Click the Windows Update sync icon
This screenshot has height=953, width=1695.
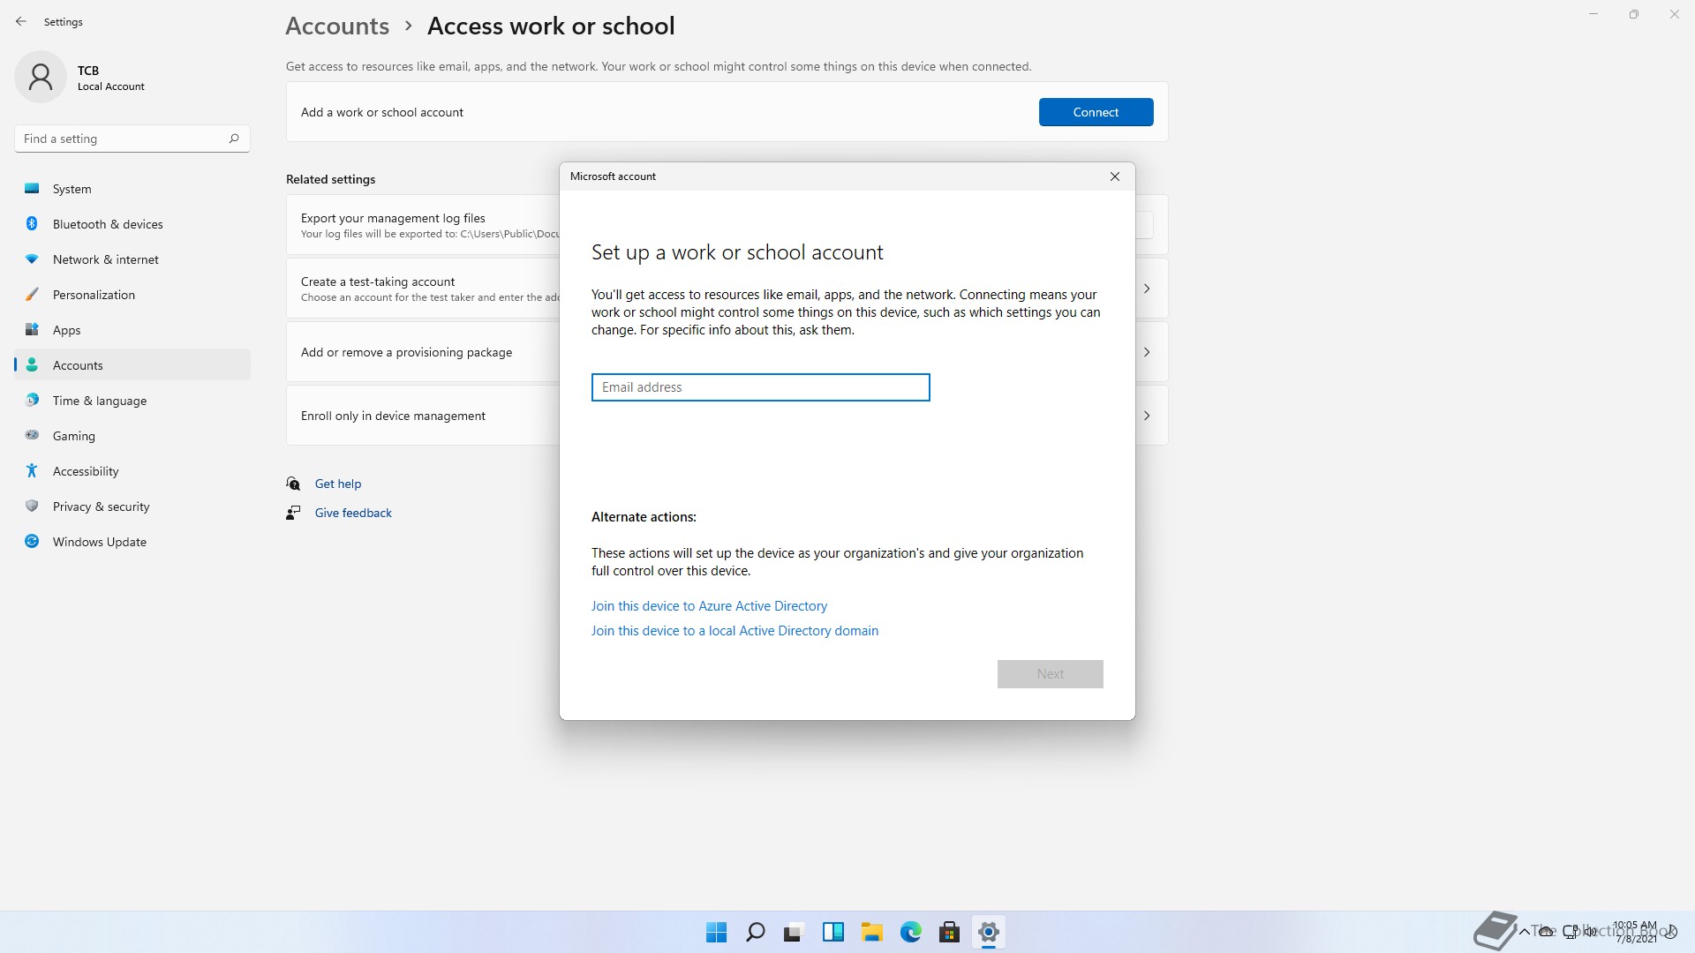[x=32, y=541]
